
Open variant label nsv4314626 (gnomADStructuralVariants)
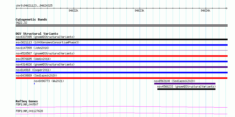click(45, 64)
